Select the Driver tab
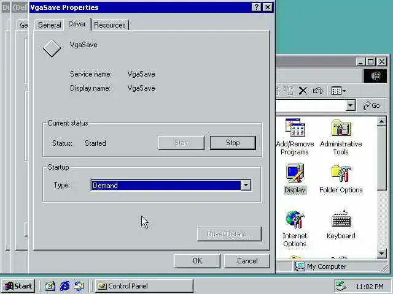 77,24
